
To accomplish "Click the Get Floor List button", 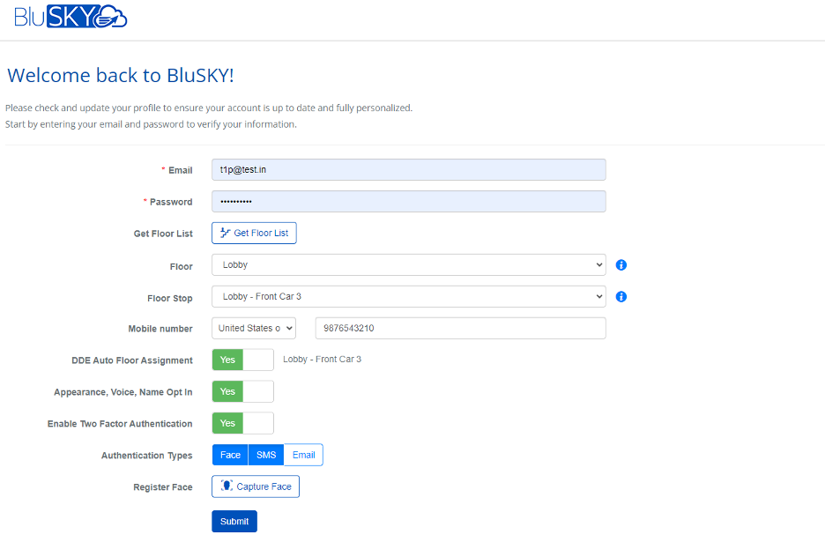I will [x=254, y=233].
